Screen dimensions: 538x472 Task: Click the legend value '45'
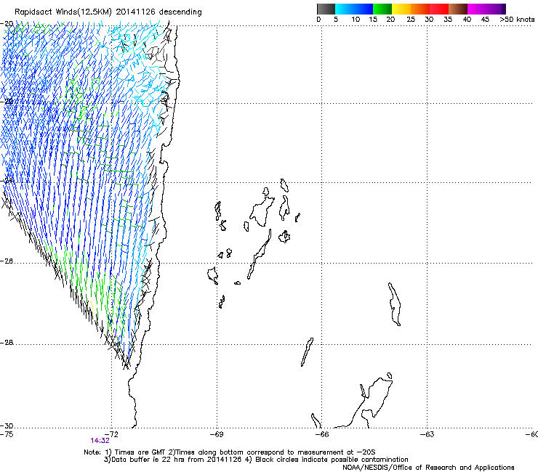pyautogui.click(x=485, y=20)
